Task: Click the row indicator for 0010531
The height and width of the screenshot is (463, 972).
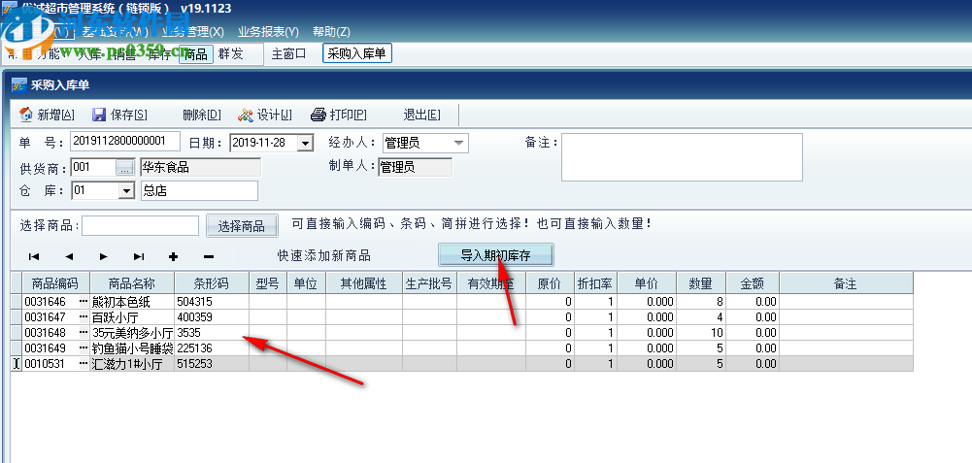Action: [17, 364]
